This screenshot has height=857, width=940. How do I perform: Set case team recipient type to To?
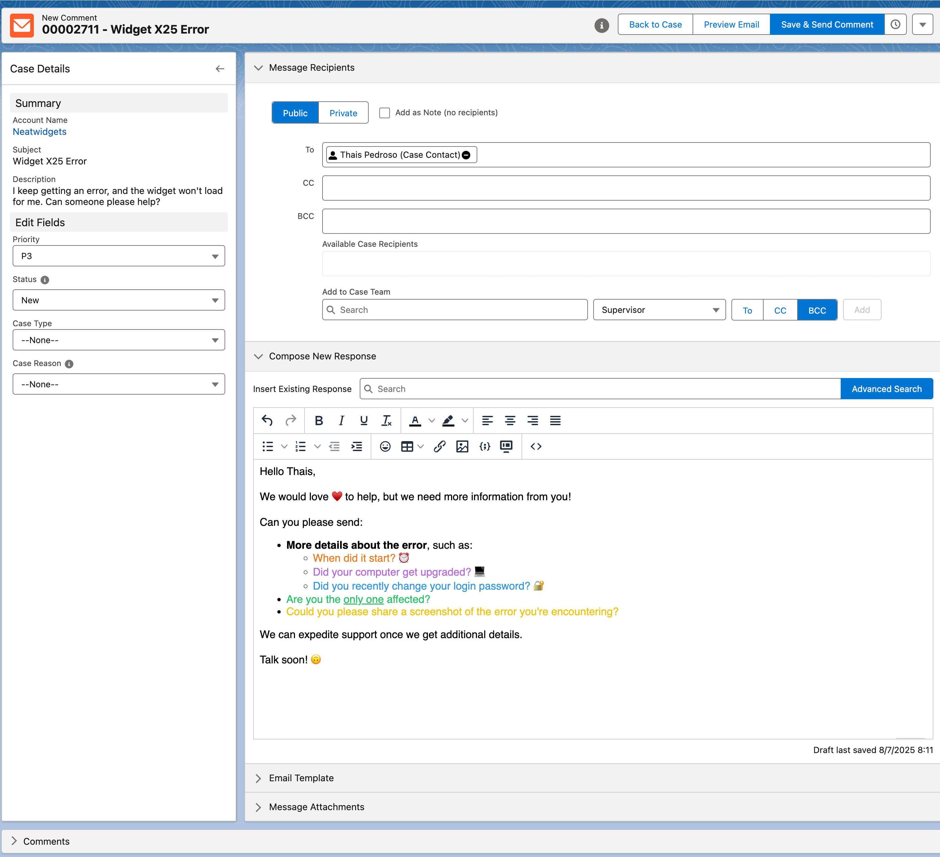point(747,310)
